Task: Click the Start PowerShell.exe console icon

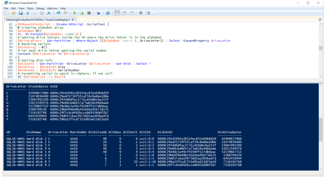Action: click(x=108, y=13)
